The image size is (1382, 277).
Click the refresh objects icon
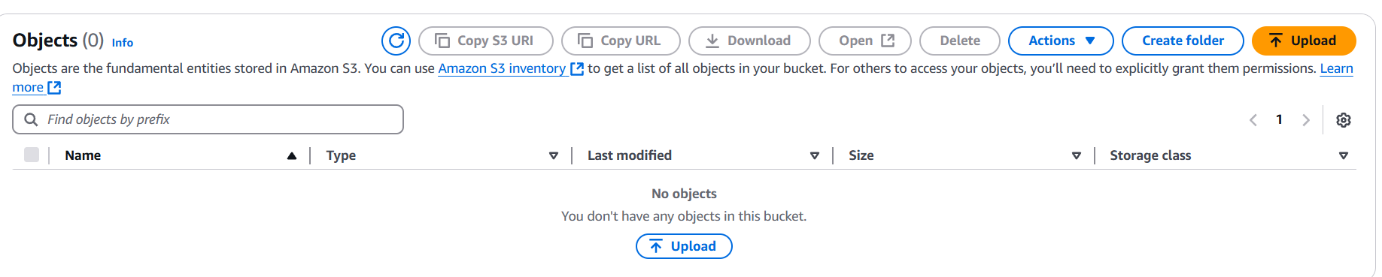coord(396,41)
